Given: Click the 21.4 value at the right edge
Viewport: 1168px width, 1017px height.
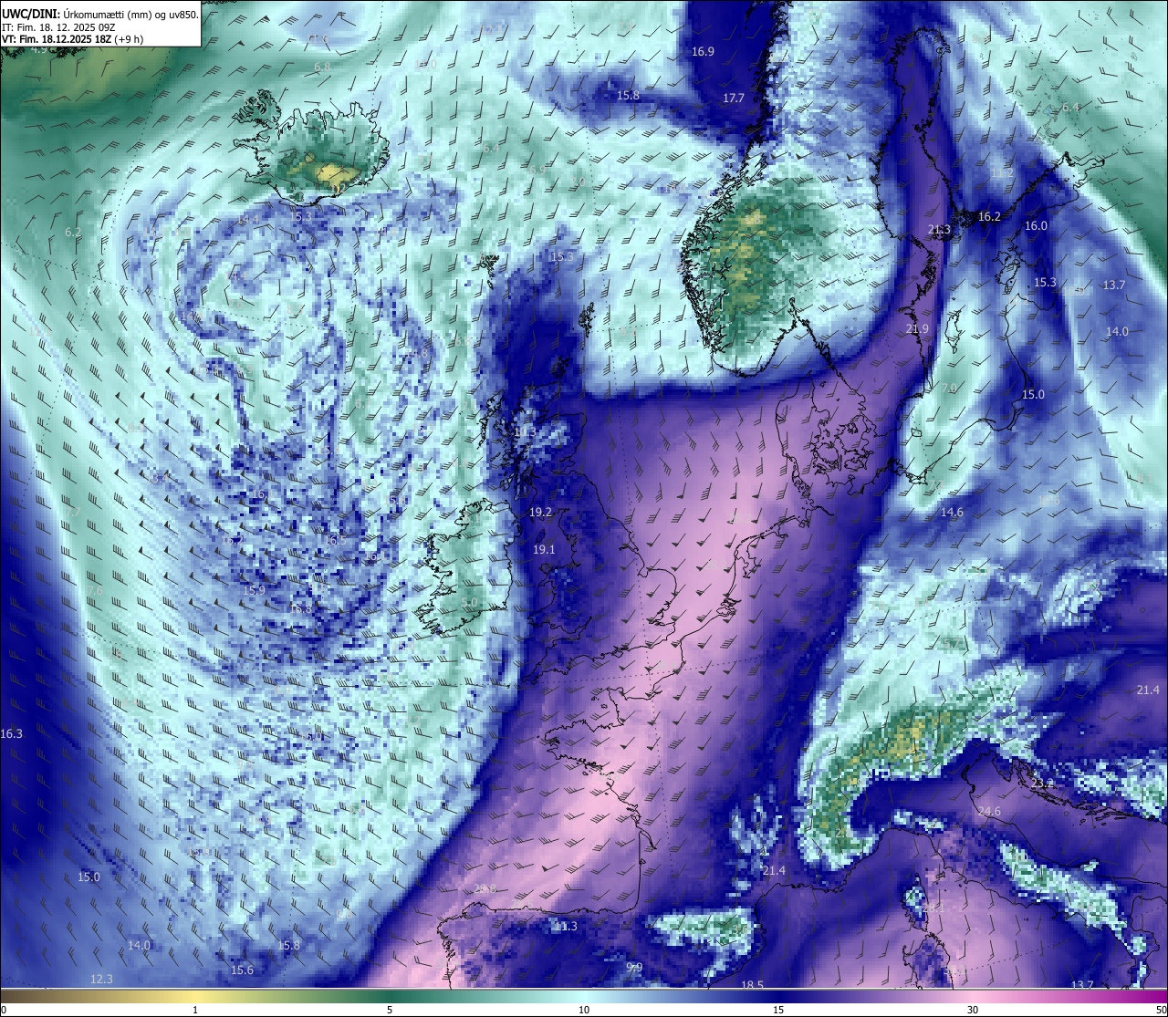Looking at the screenshot, I should click(1148, 690).
